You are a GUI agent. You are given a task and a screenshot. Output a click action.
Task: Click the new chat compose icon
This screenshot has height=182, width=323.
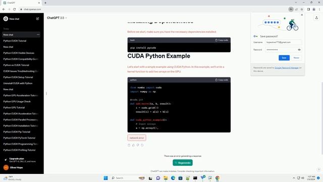(37, 19)
